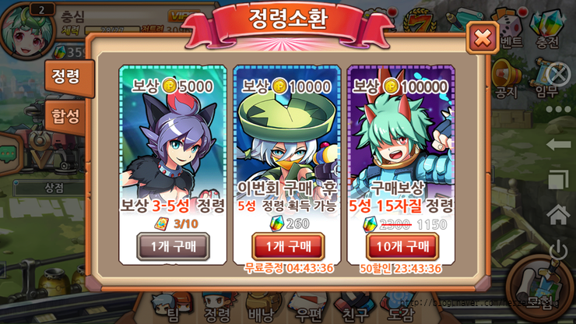
Task: Tap the back arrow on side bar
Action: coord(558,145)
